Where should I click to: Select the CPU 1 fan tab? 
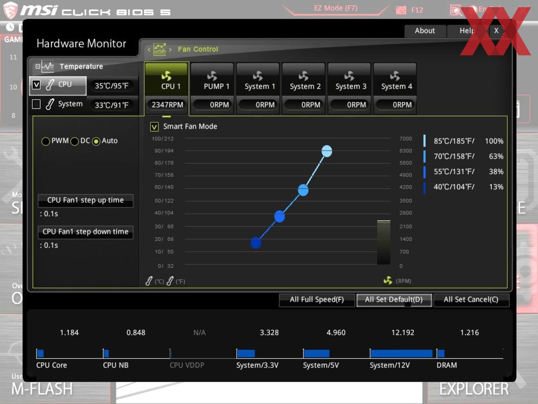point(167,88)
